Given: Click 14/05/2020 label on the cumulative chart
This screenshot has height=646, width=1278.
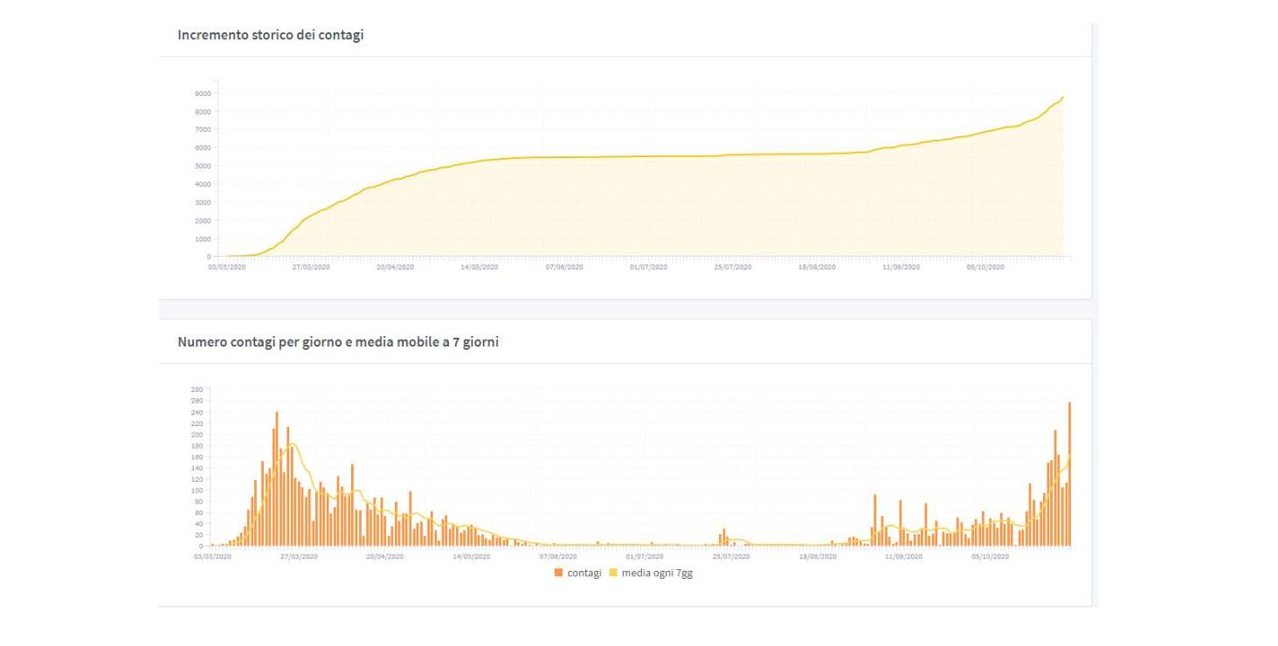Looking at the screenshot, I should (479, 267).
